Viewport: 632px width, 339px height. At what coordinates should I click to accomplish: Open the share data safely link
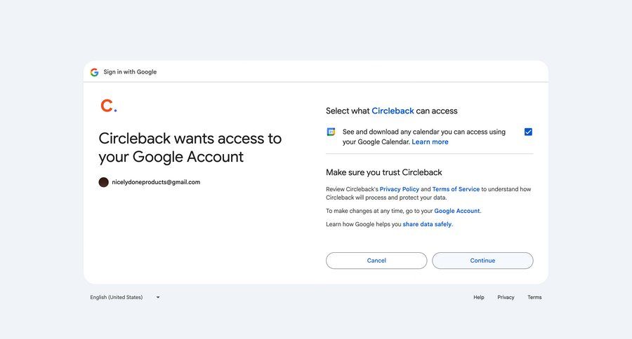tap(427, 224)
